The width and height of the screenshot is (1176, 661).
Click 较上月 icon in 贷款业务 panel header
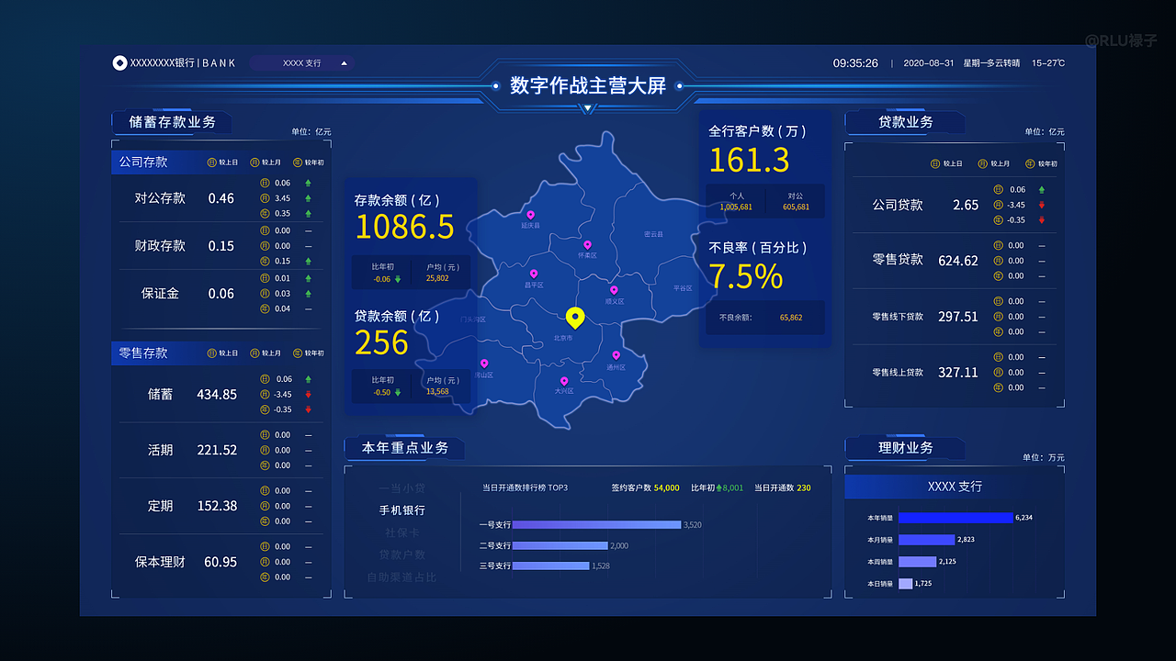[x=982, y=163]
